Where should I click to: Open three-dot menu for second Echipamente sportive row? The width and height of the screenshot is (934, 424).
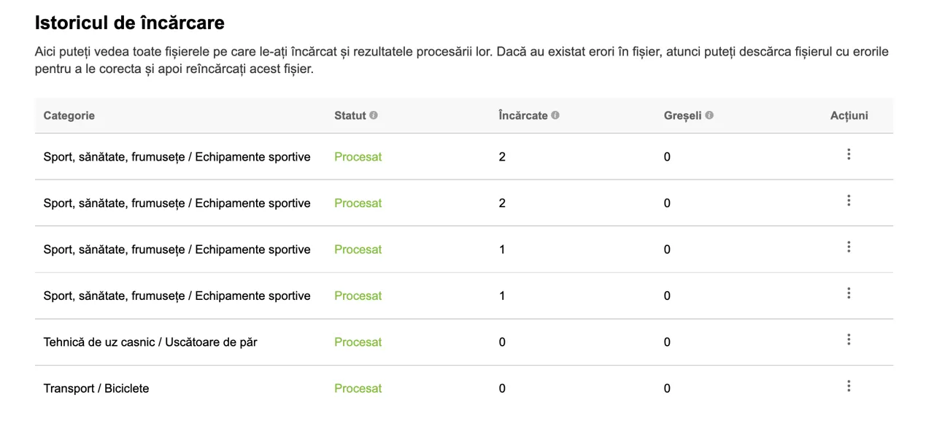(x=849, y=201)
